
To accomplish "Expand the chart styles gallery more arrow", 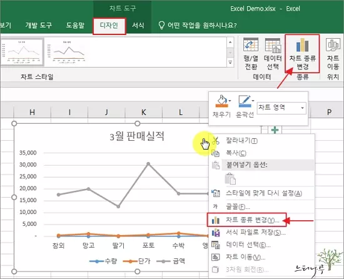I will point(230,63).
